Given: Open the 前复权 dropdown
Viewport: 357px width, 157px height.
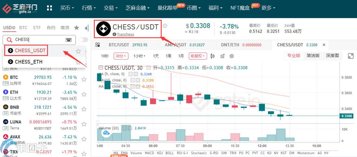Looking at the screenshot, I should click(x=198, y=56).
